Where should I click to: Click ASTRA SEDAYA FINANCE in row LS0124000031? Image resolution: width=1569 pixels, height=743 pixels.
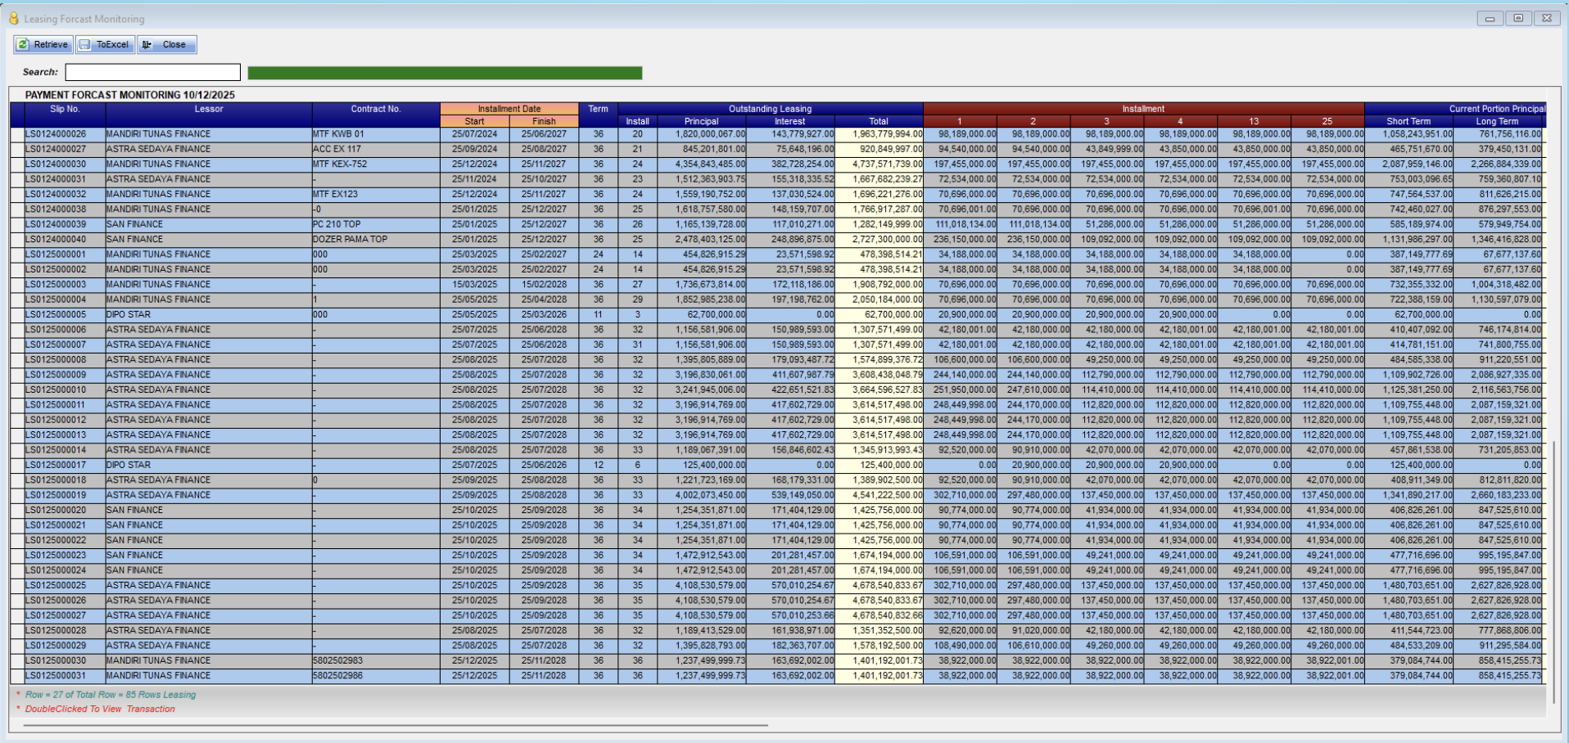(x=158, y=179)
